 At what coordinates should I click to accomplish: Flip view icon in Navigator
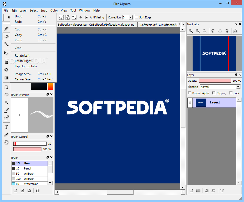pyautogui.click(x=235, y=31)
